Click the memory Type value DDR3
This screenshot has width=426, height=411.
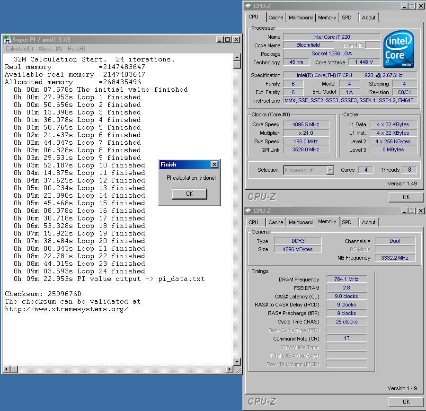click(298, 241)
